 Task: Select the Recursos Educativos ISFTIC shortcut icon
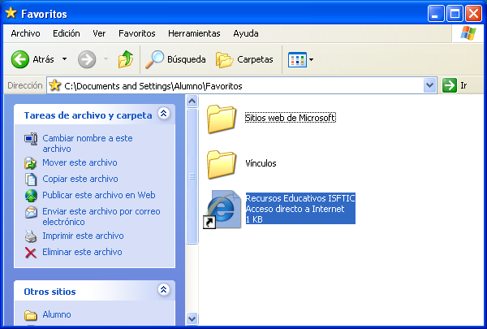[x=221, y=210]
